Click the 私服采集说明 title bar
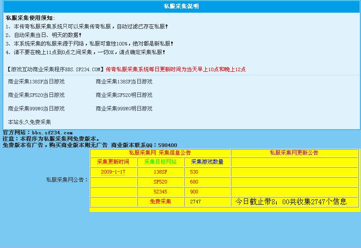 [180, 6]
